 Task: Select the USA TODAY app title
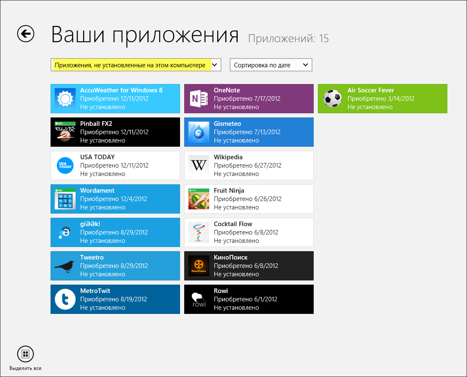click(97, 157)
